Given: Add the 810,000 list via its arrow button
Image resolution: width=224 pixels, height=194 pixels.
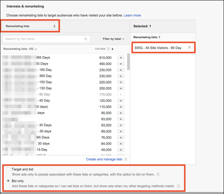Looking at the screenshot, I should [x=121, y=57].
